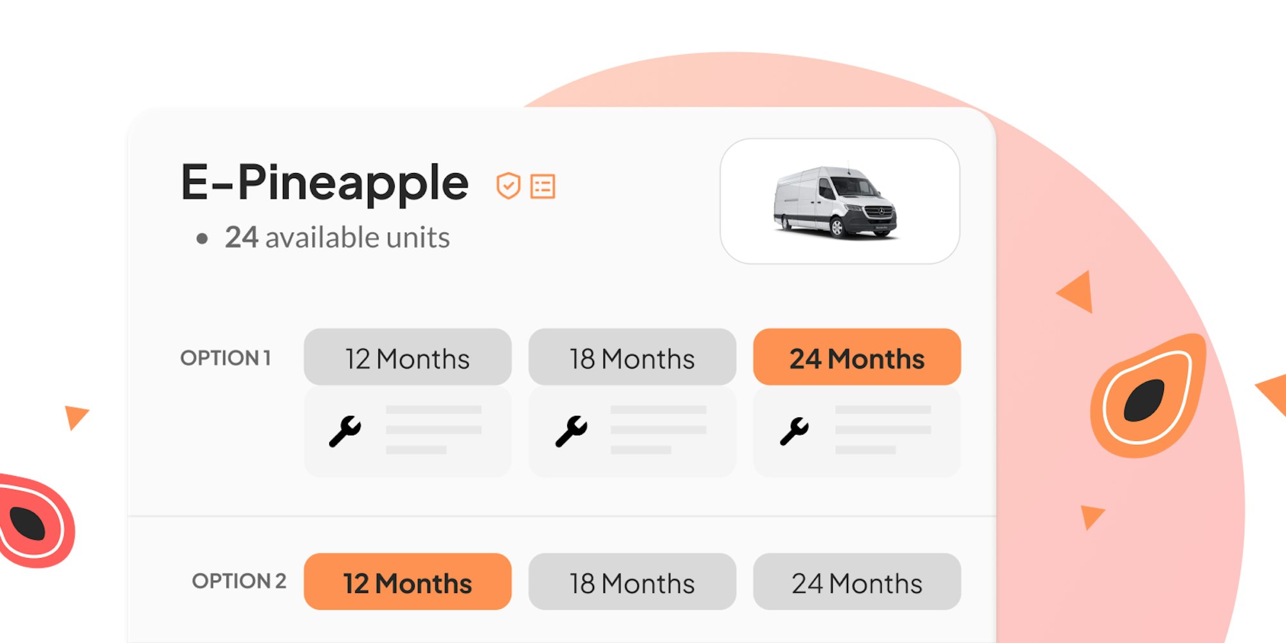Click the selected orange 24 Months button
Screen dimensions: 1286x643
857,358
